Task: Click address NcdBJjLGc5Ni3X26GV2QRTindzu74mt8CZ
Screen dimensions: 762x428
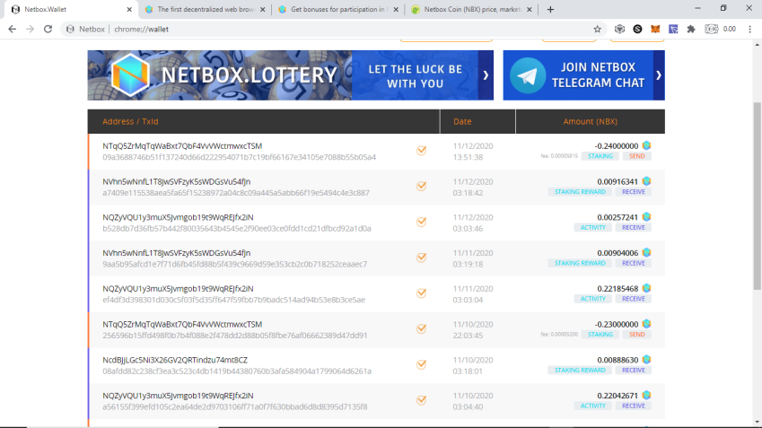Action: [175, 360]
